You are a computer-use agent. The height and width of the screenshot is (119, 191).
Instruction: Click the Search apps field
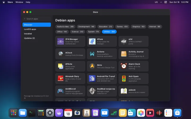coord(37,19)
